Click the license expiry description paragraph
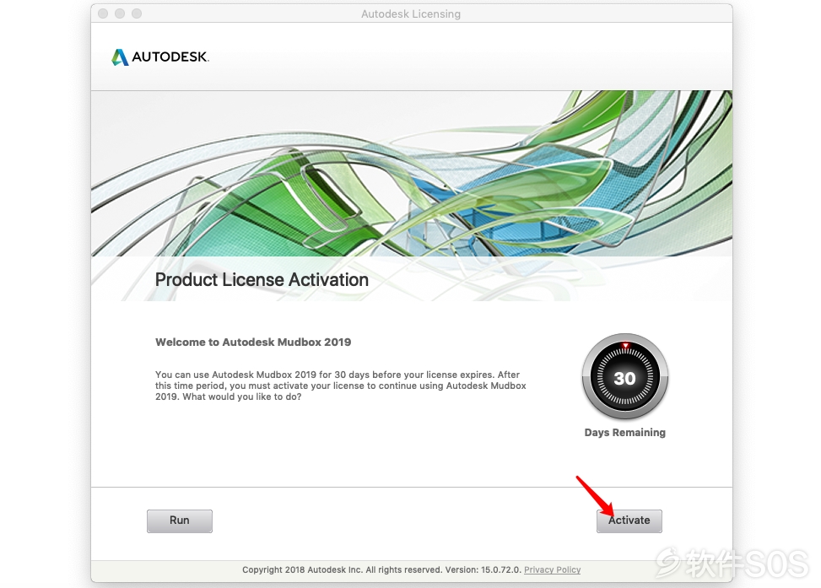Screen dimensions: 821x588 (341, 386)
